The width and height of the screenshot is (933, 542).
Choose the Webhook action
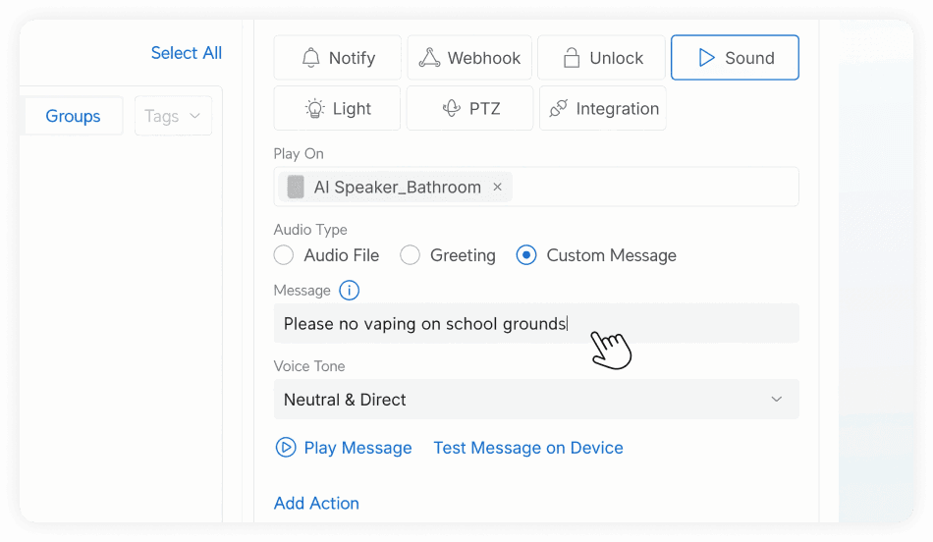(x=469, y=58)
